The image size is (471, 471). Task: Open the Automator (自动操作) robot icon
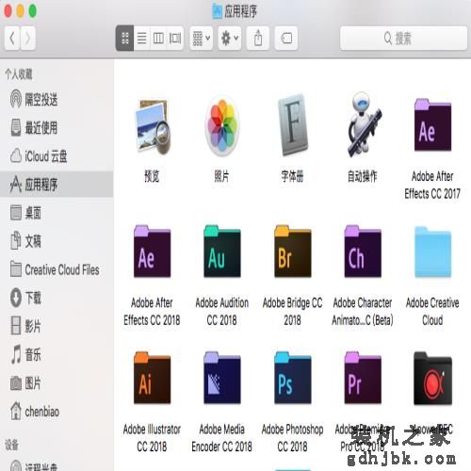tap(364, 124)
